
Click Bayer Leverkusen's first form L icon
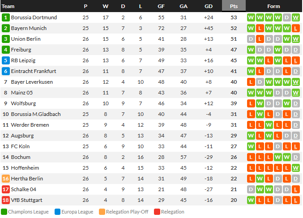pos(251,82)
